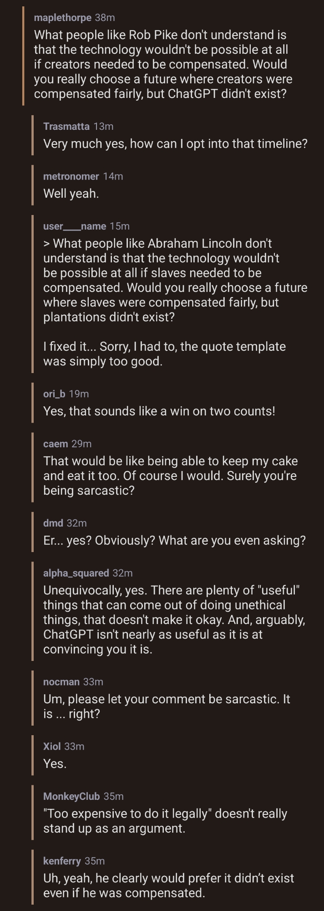Collapse alpha_squared's comment via its indent bar

33,611
